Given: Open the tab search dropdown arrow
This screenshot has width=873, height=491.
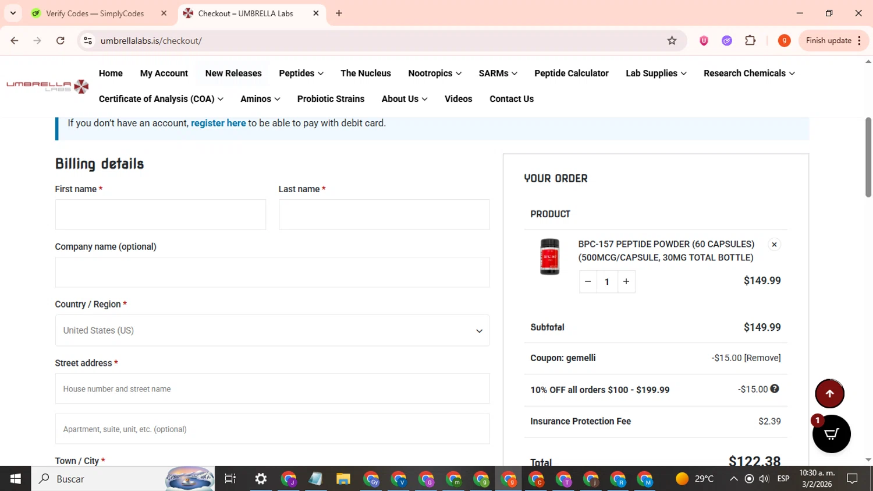Looking at the screenshot, I should pyautogui.click(x=13, y=13).
